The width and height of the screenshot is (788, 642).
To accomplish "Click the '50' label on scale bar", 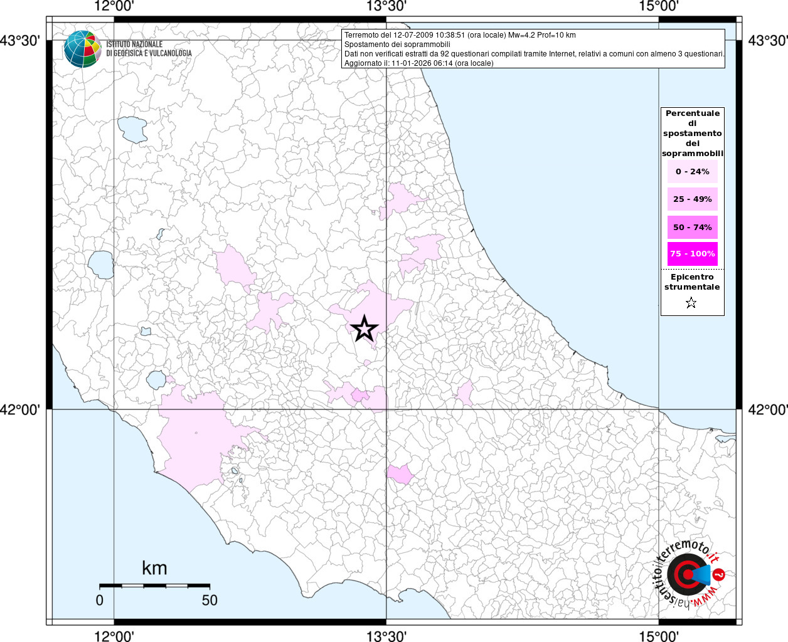I will pos(210,600).
